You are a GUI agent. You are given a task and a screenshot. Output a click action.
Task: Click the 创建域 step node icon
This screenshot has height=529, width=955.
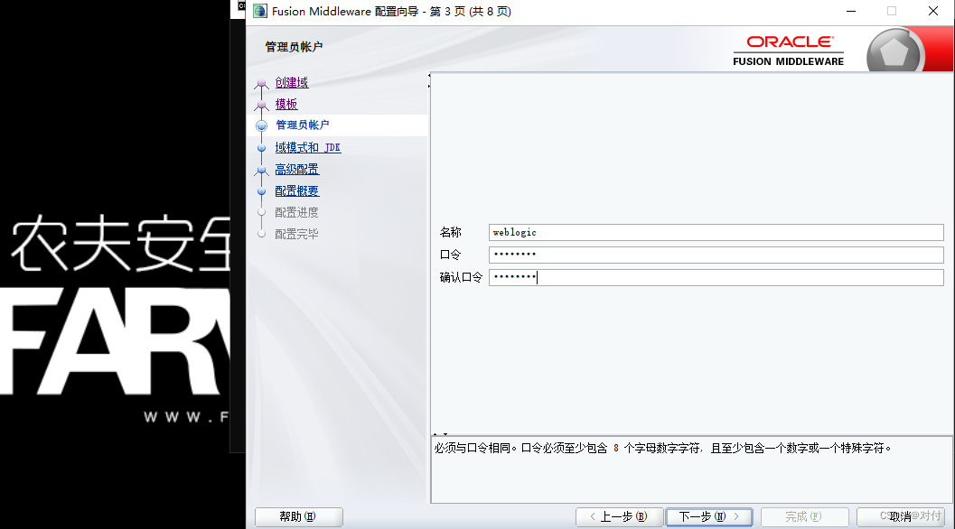point(261,83)
